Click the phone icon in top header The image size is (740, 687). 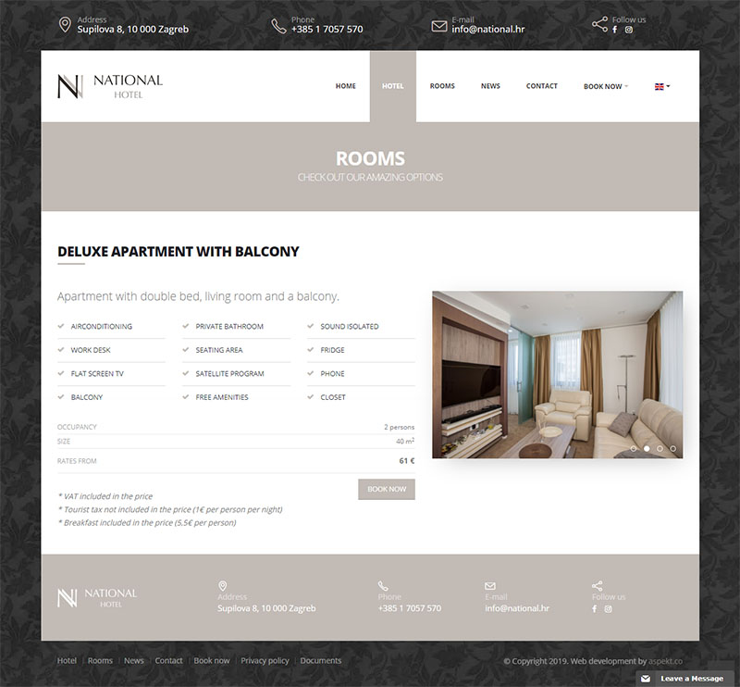(x=278, y=25)
